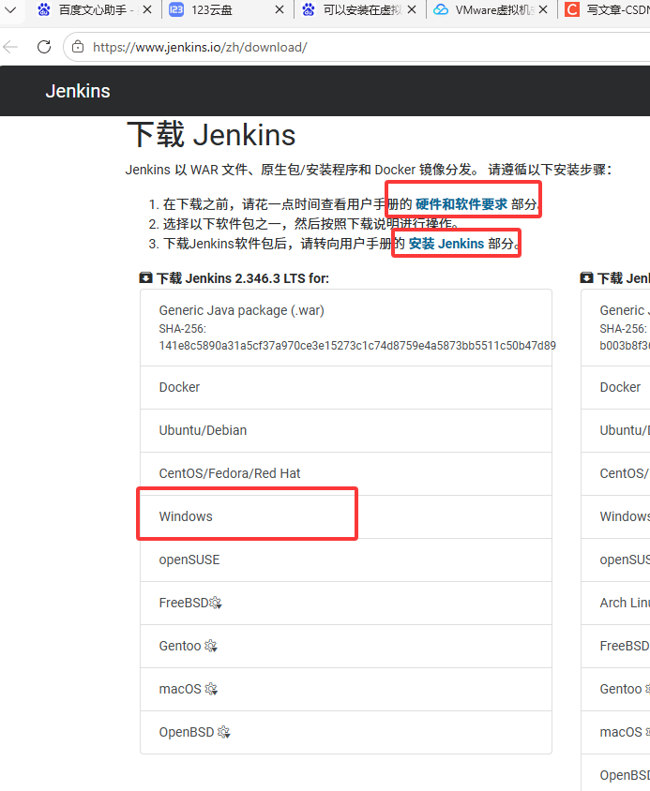Select Arch Linux in the weekly column

point(615,603)
